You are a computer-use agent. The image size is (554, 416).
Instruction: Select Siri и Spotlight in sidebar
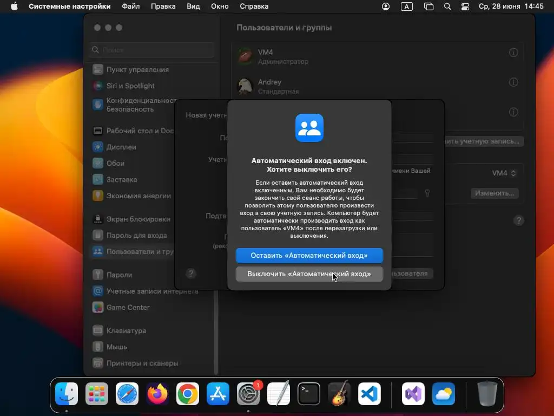pos(151,86)
